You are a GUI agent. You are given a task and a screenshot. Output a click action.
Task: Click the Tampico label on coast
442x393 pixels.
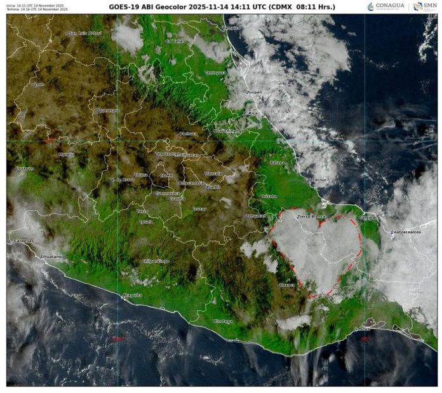pos(232,28)
